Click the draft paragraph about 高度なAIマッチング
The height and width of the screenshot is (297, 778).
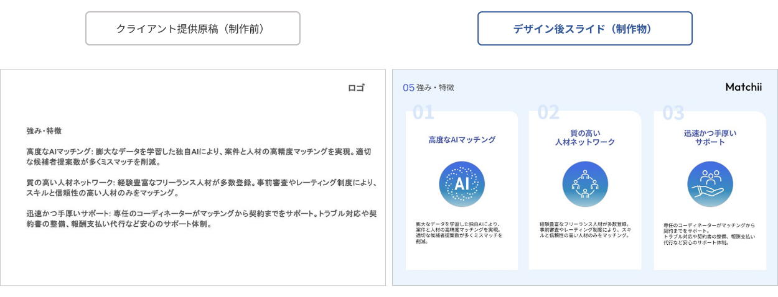coord(202,157)
